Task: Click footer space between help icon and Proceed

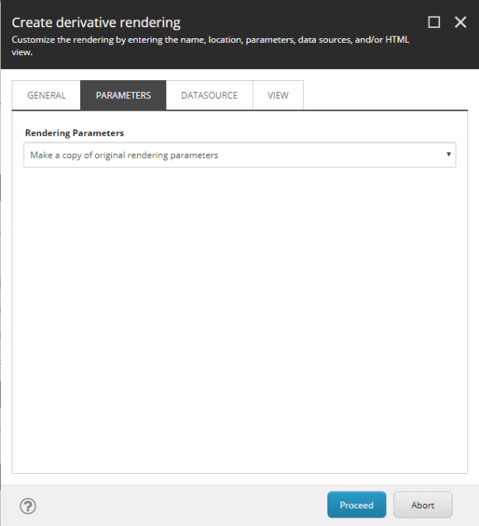Action: click(179, 506)
